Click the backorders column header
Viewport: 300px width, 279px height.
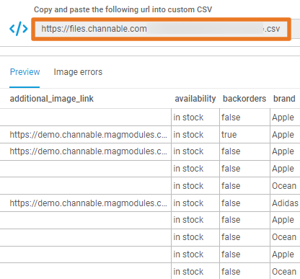(244, 99)
